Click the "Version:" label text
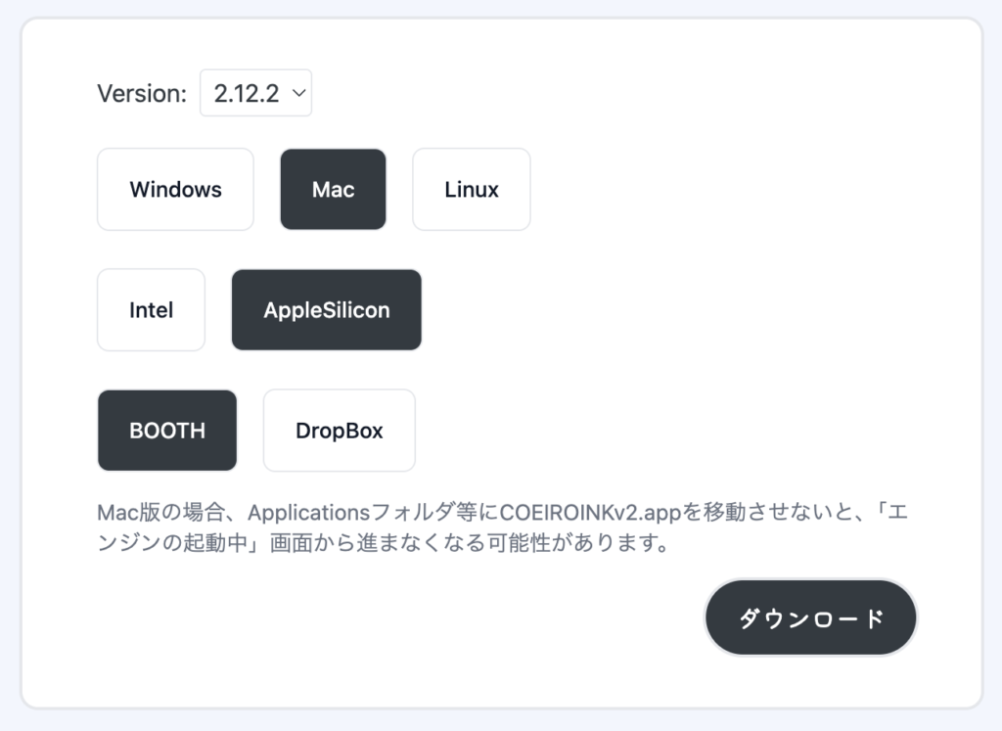This screenshot has height=731, width=1002. 142,94
